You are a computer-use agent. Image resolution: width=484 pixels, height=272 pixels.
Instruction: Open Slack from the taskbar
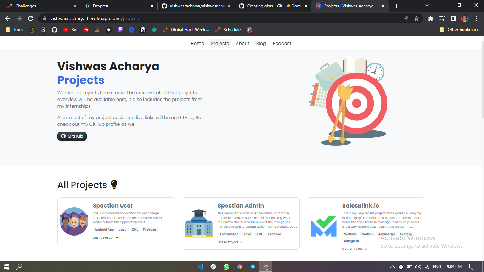coord(213,267)
